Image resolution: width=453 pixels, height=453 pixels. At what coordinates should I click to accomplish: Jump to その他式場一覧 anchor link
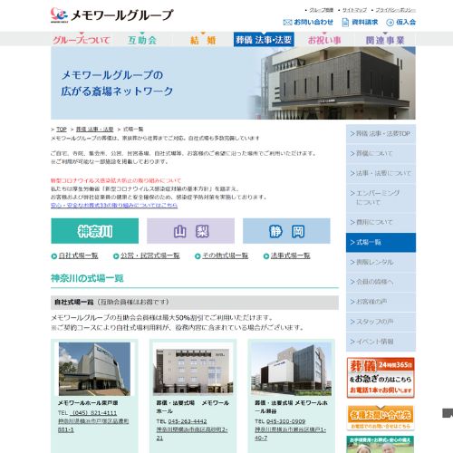pyautogui.click(x=225, y=255)
